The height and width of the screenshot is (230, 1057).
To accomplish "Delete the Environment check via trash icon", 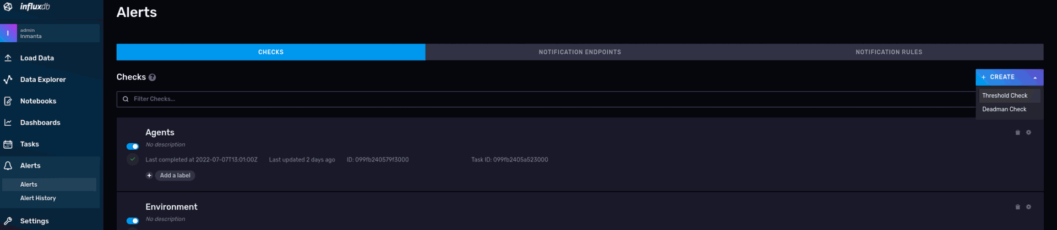I will [1017, 207].
